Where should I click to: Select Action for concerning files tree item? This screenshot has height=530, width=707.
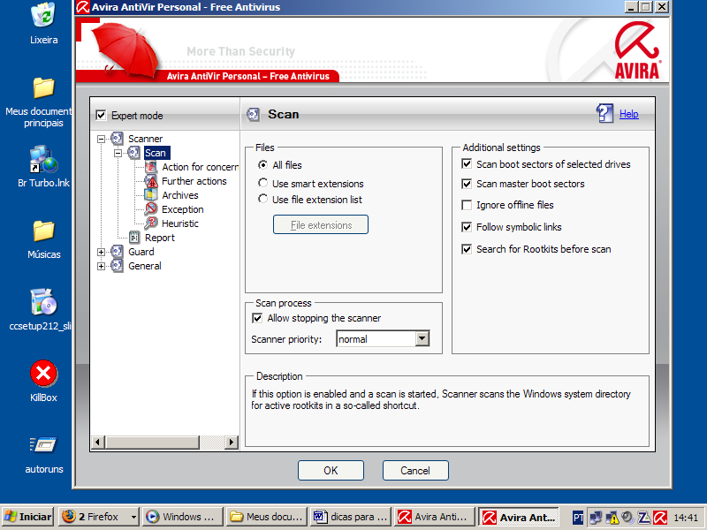201,167
